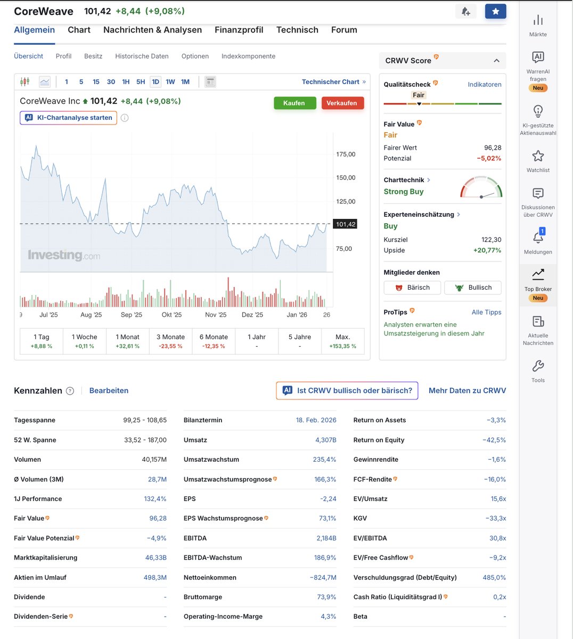Open KI-gestützte Aktienauswahl sidebar item

point(538,120)
